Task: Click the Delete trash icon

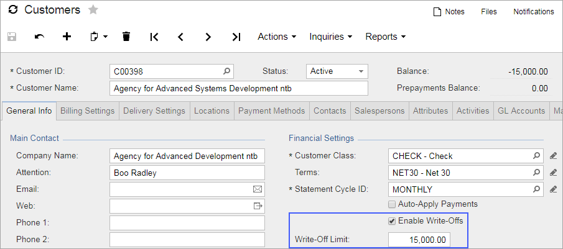Action: click(x=126, y=37)
